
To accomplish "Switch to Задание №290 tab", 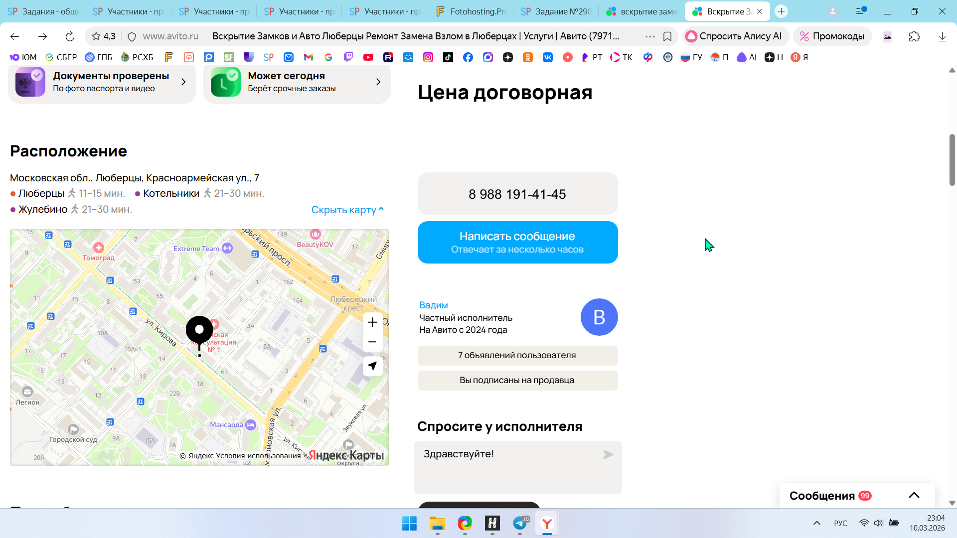I will (557, 11).
